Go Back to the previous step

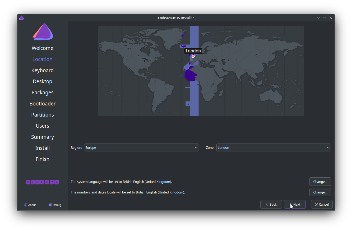[x=271, y=204]
